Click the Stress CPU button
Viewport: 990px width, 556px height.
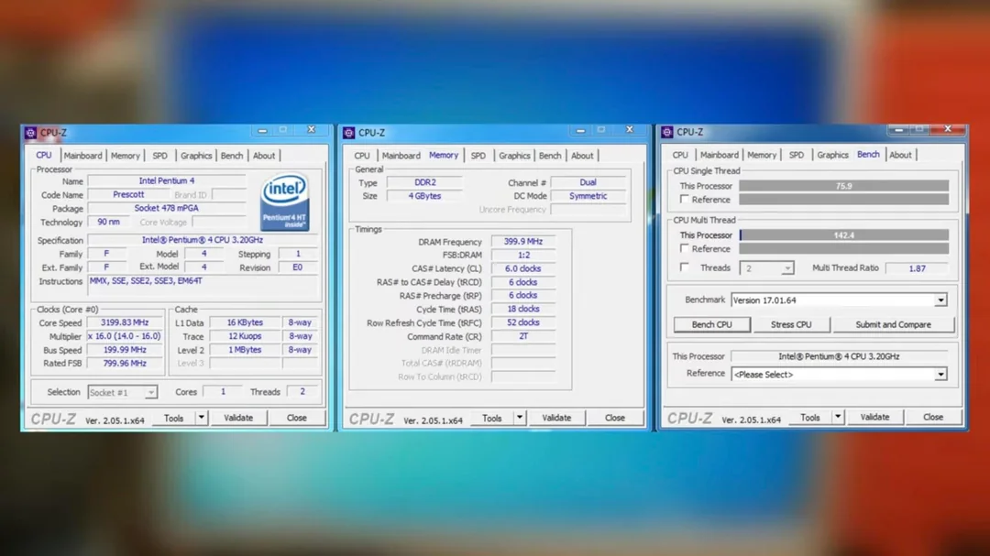(x=791, y=324)
